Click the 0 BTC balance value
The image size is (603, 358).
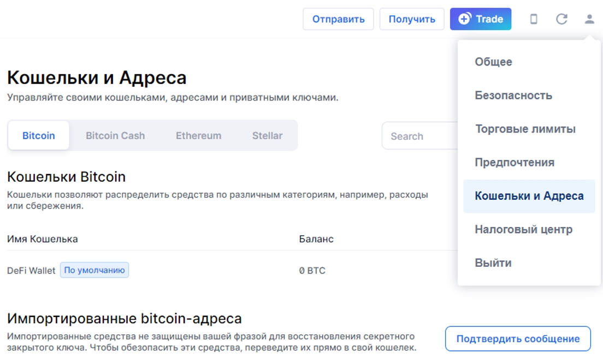(312, 271)
